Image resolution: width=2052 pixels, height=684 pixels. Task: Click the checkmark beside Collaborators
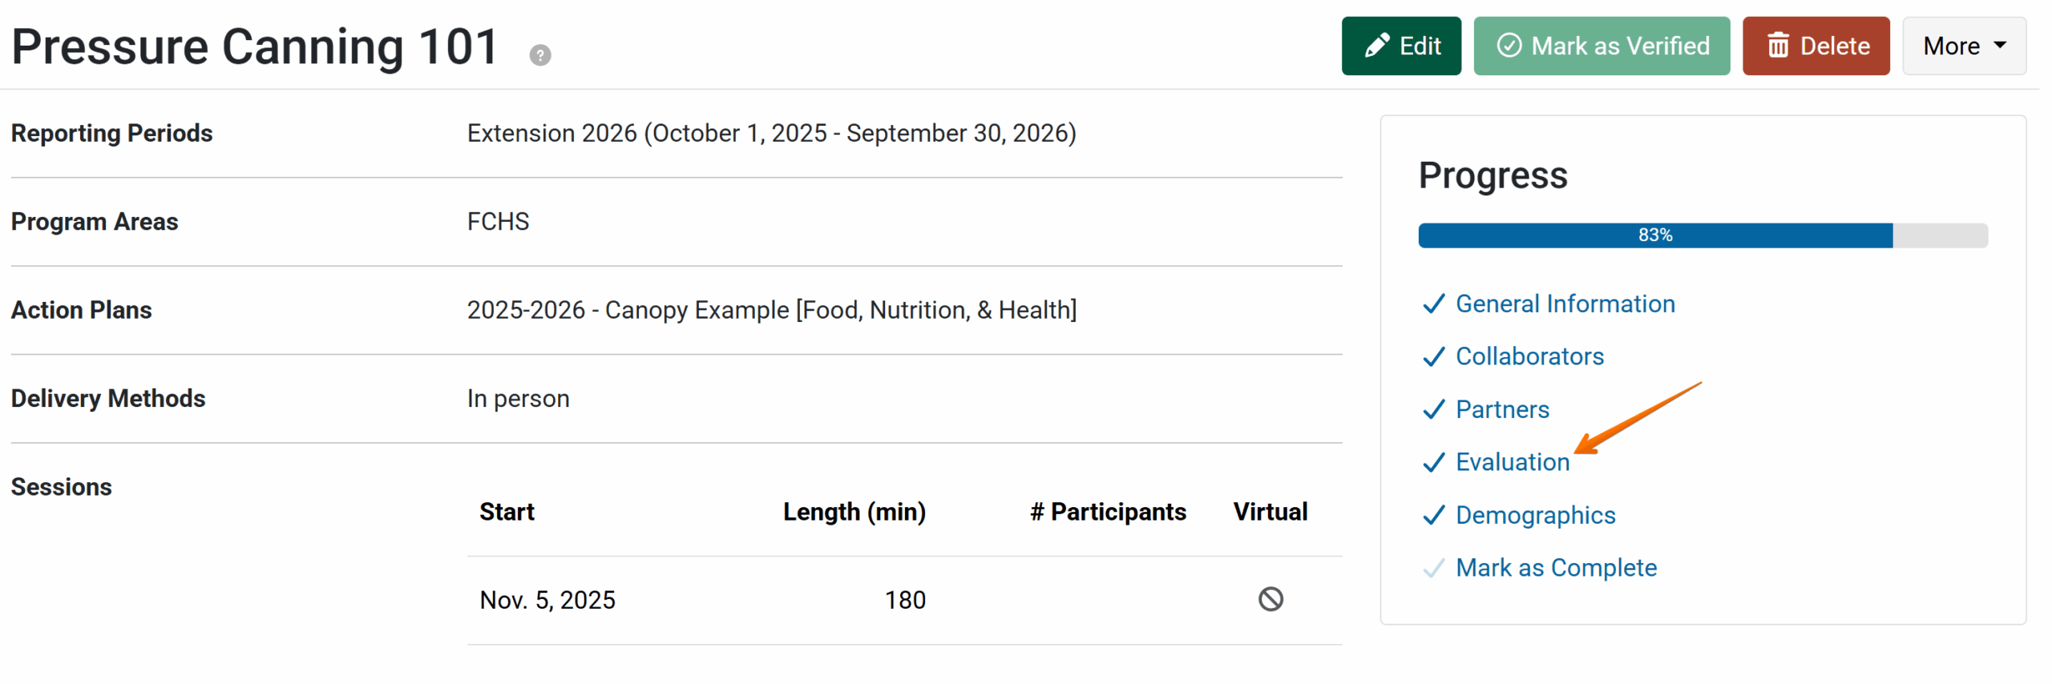(1433, 357)
